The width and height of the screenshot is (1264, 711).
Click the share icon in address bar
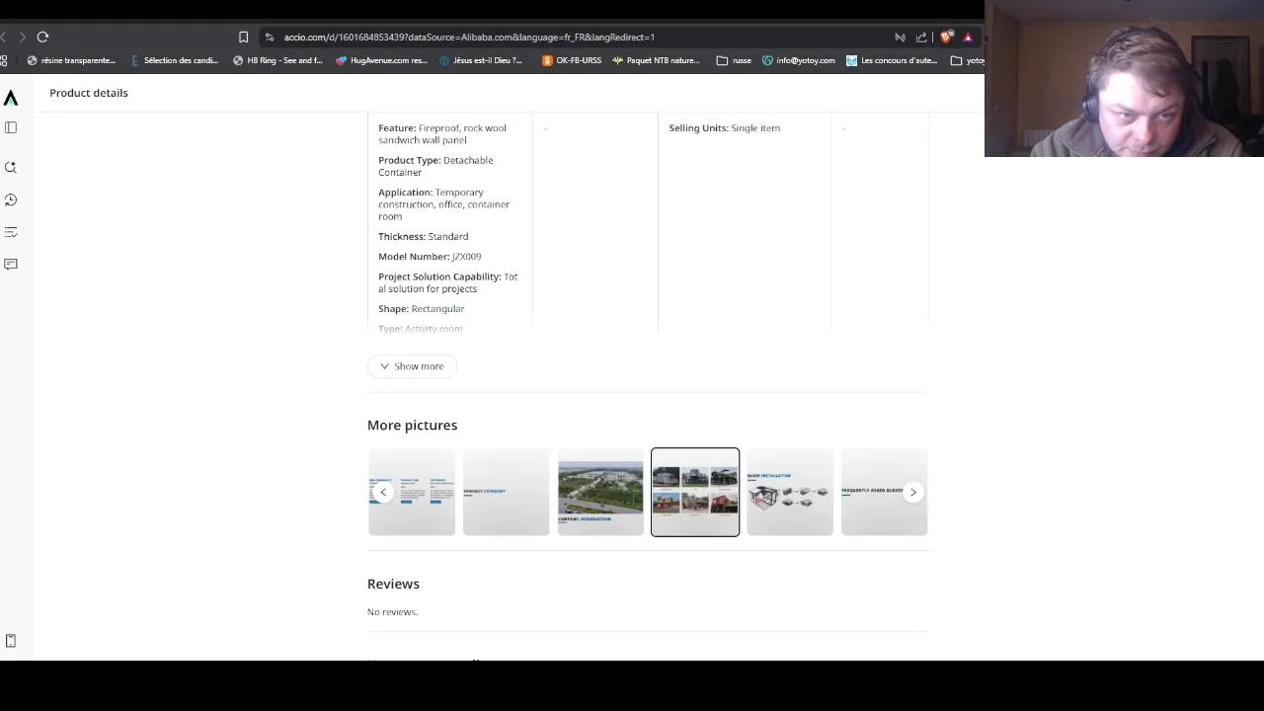(x=921, y=37)
